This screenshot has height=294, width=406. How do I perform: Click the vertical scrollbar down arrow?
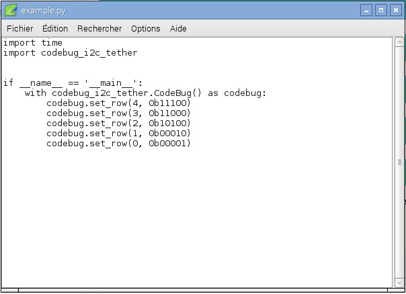[399, 283]
